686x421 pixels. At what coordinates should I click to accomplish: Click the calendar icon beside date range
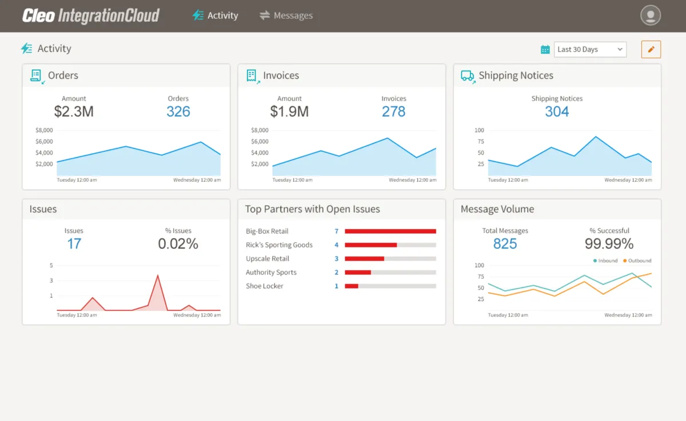pos(545,50)
